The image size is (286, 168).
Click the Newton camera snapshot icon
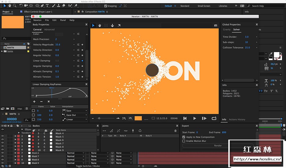click(x=215, y=25)
